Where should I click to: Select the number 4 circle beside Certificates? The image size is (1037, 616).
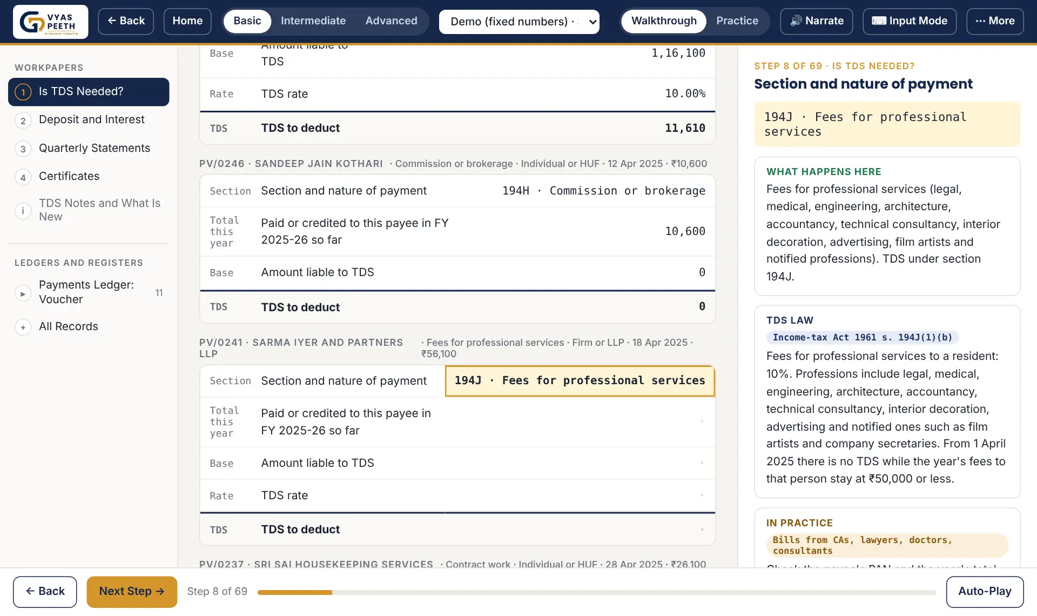click(x=23, y=177)
